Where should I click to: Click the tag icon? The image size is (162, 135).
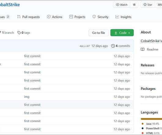(19, 33)
